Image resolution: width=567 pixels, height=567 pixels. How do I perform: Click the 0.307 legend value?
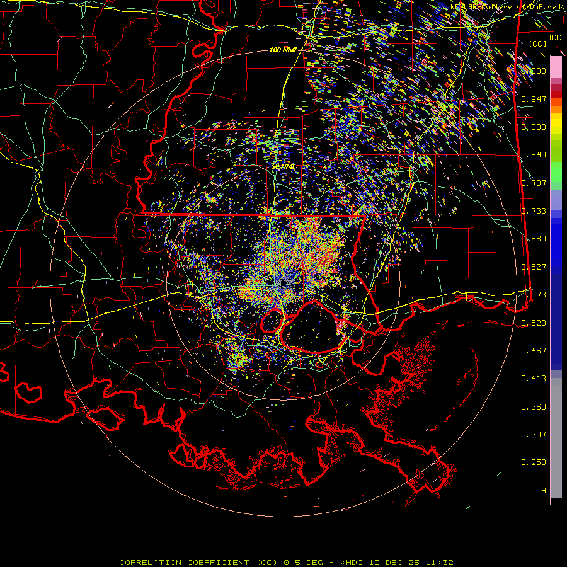pos(534,435)
